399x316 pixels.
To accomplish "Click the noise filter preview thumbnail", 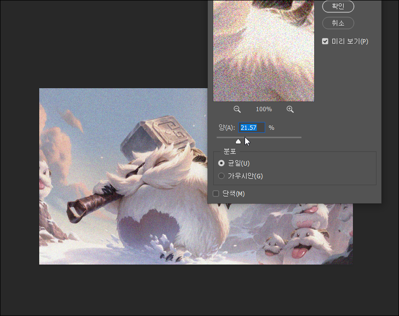I will [264, 51].
